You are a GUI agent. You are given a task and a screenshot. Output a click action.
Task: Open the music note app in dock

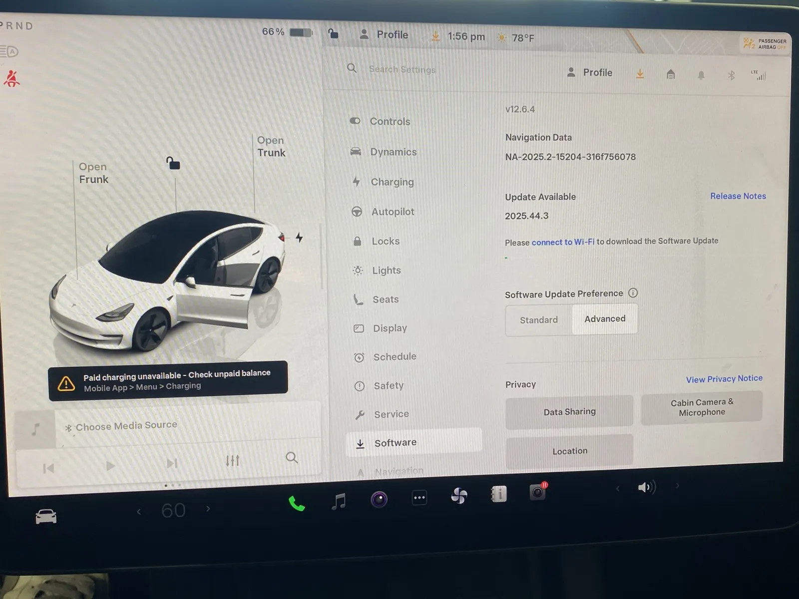tap(339, 501)
